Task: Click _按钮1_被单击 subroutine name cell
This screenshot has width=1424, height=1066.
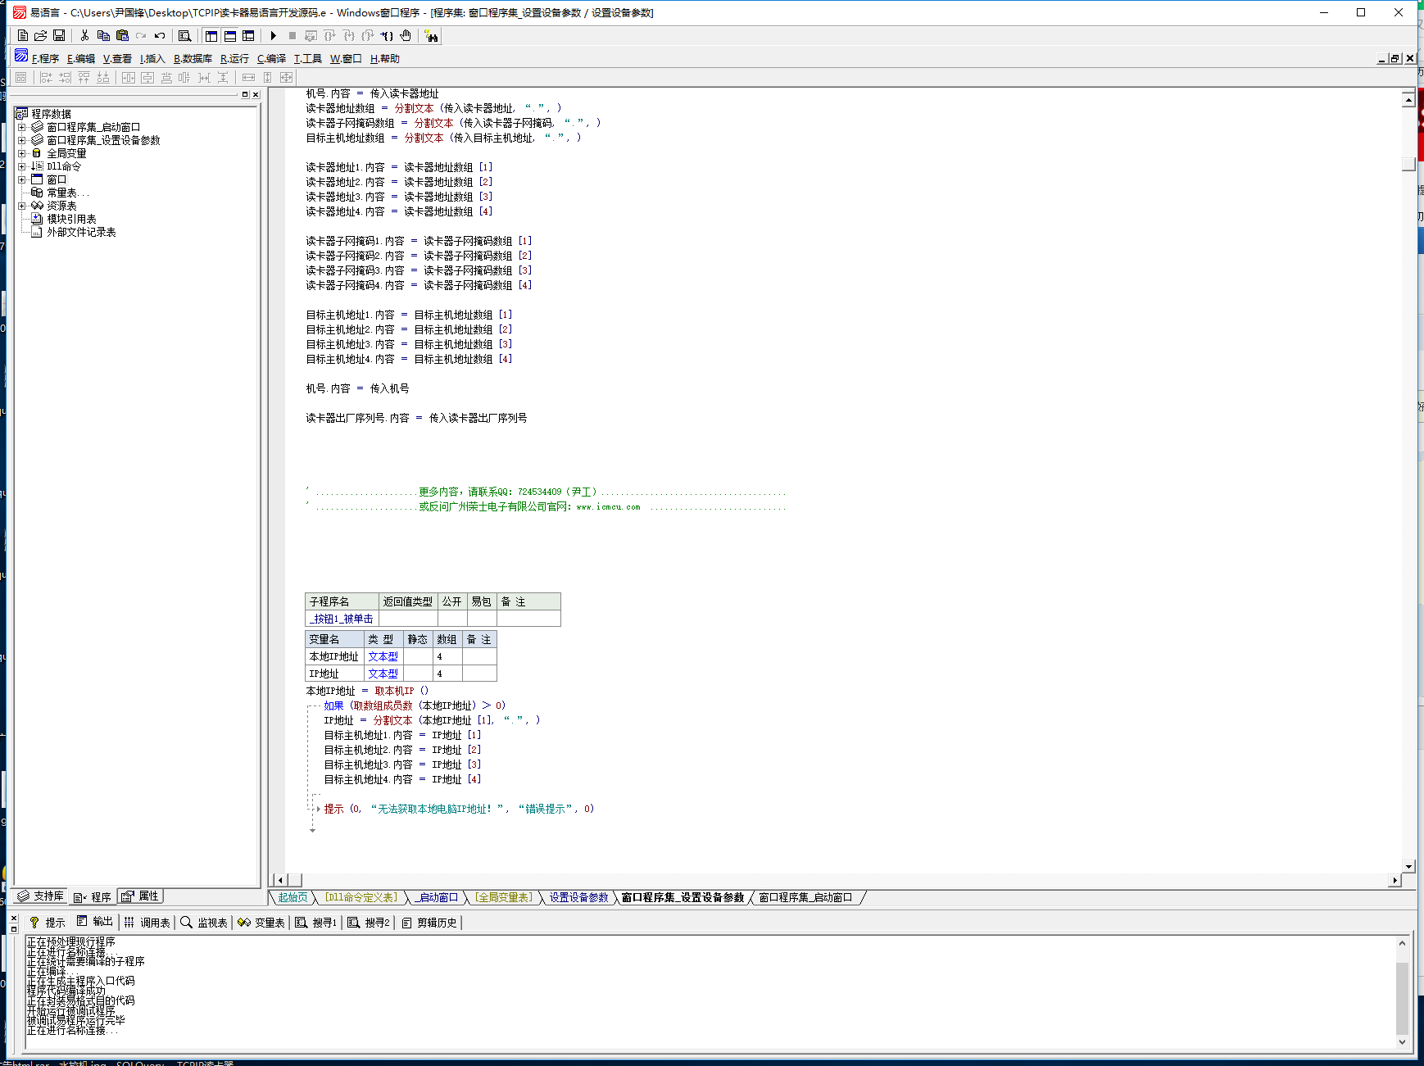Action: [x=342, y=619]
